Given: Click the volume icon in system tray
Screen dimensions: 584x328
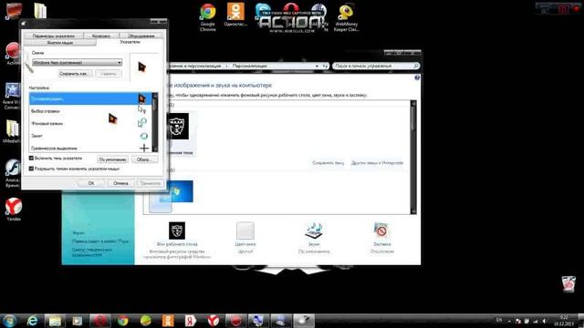Looking at the screenshot, I should 544,321.
